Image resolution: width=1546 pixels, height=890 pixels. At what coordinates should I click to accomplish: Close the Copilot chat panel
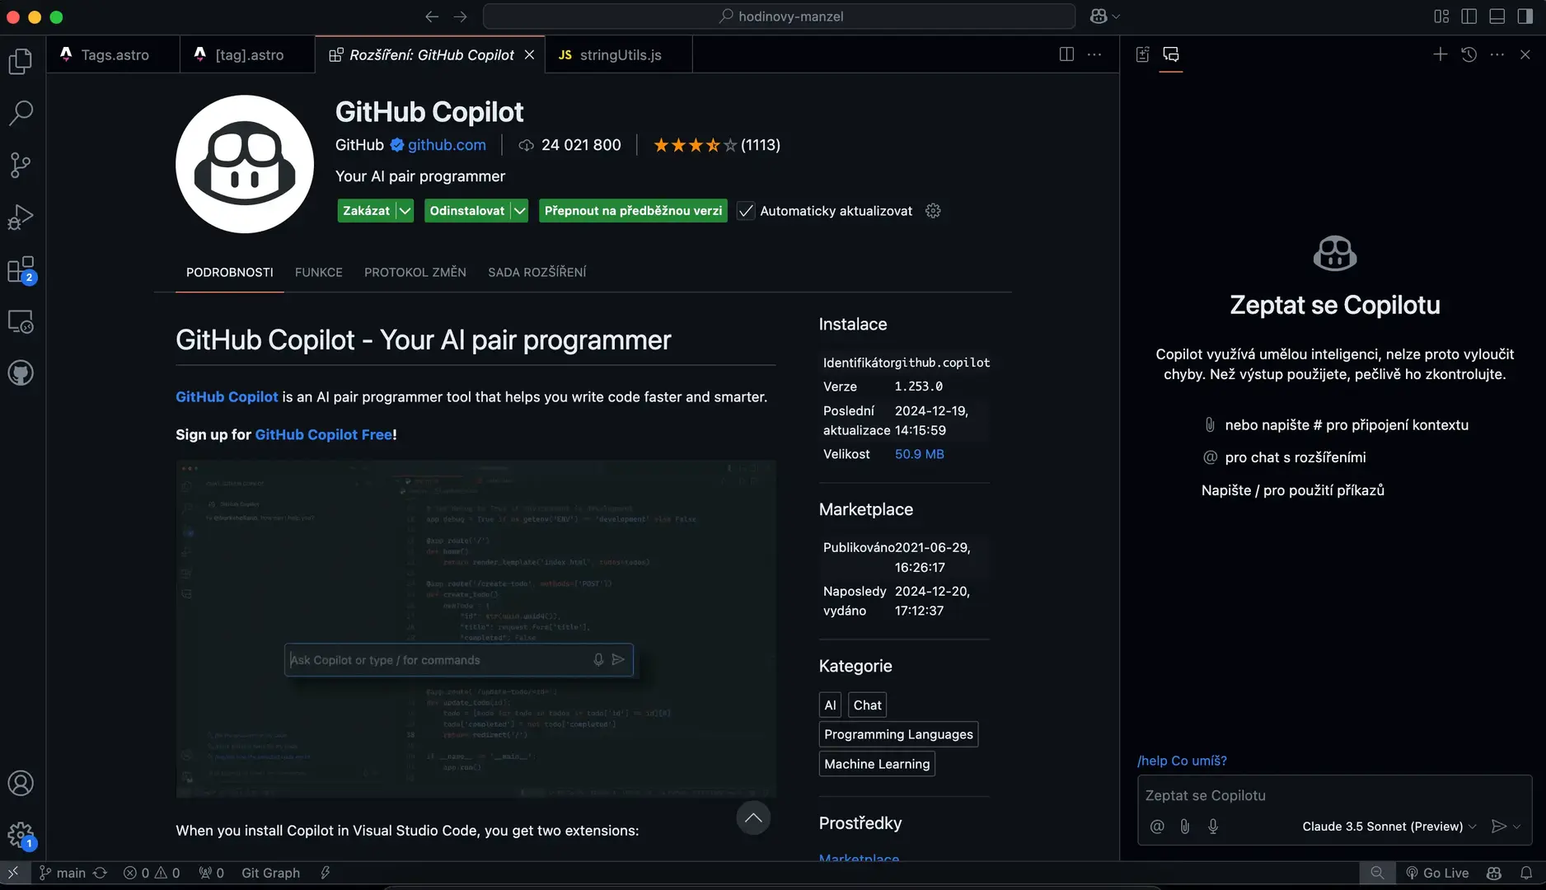tap(1525, 54)
